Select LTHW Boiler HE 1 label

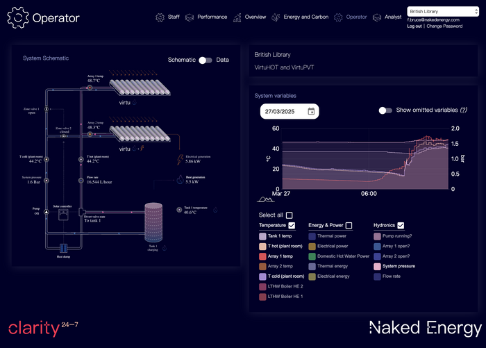coord(285,297)
